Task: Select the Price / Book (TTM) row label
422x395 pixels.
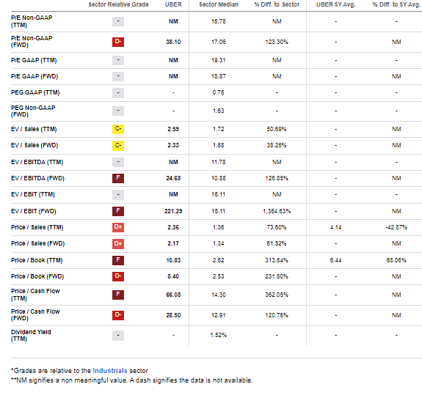Action: [x=37, y=260]
